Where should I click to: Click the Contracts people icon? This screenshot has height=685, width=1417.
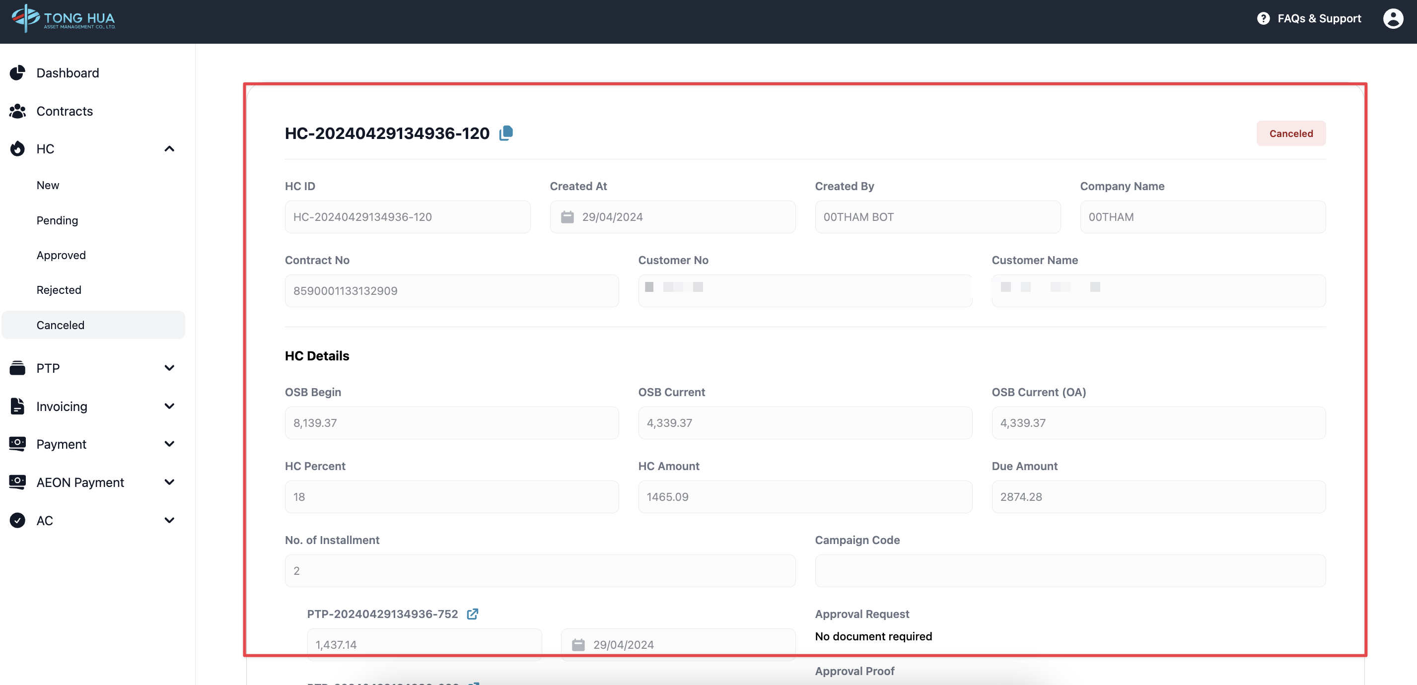pyautogui.click(x=17, y=111)
